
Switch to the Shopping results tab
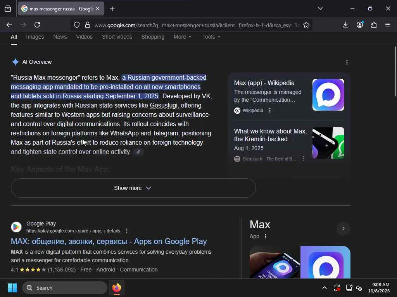(153, 37)
